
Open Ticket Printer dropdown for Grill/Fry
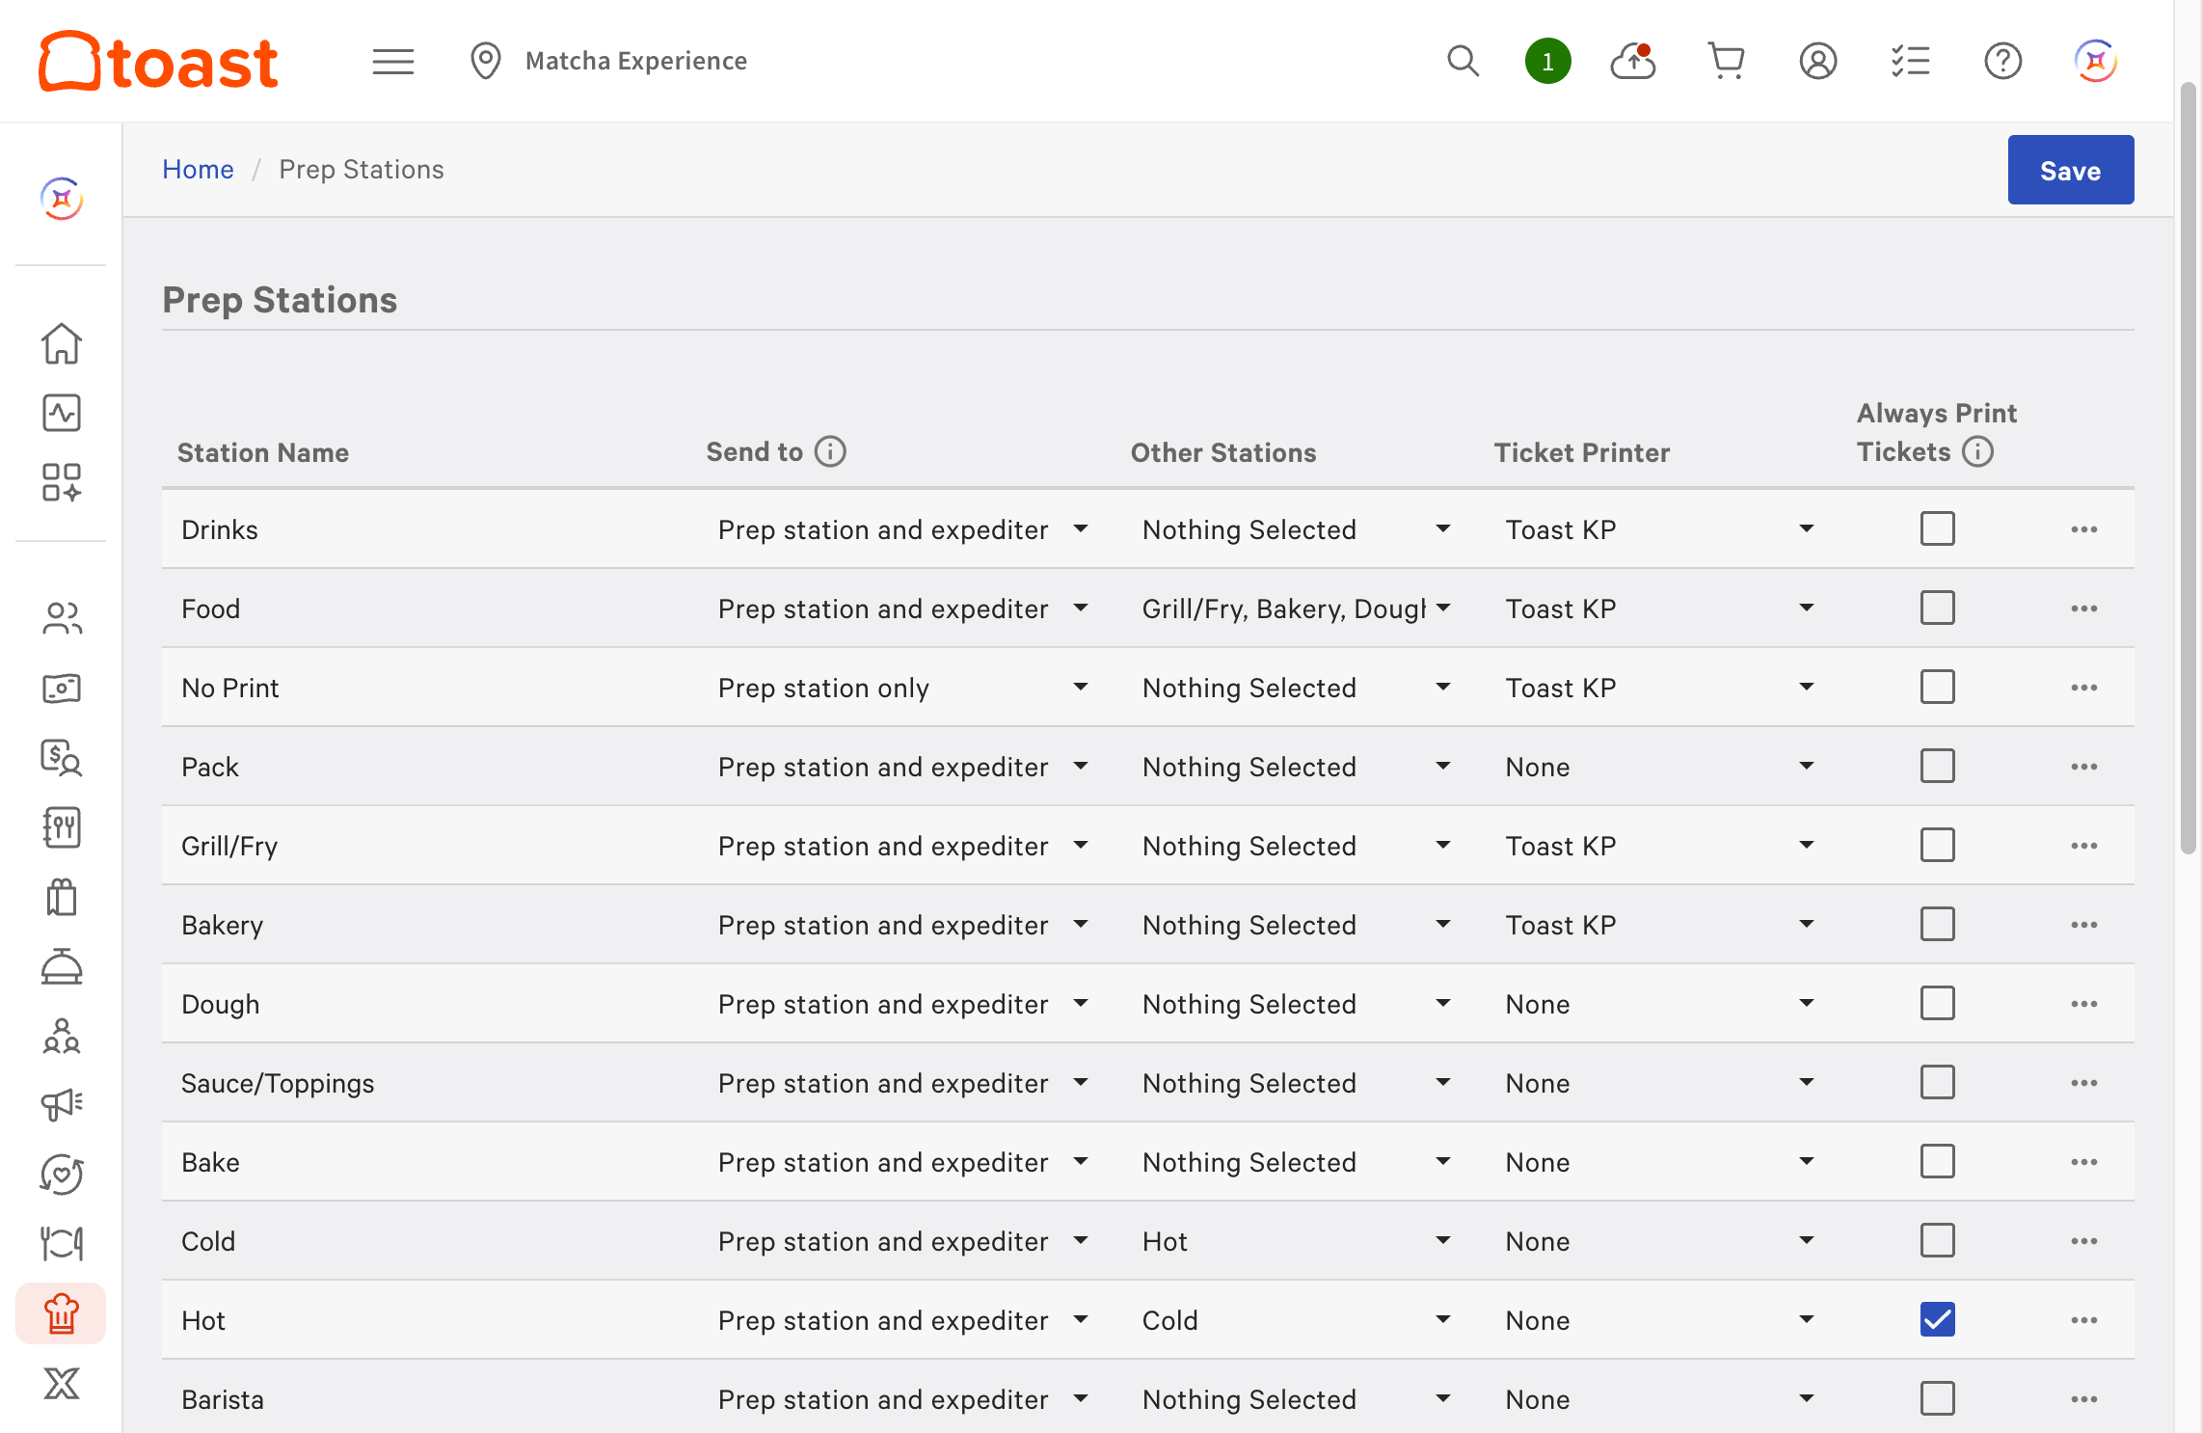click(x=1660, y=846)
